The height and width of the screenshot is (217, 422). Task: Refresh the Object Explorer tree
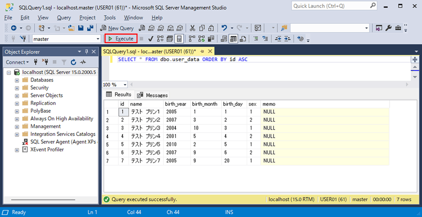(73, 62)
